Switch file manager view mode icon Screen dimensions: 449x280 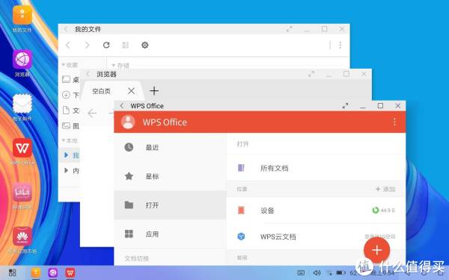tap(126, 45)
